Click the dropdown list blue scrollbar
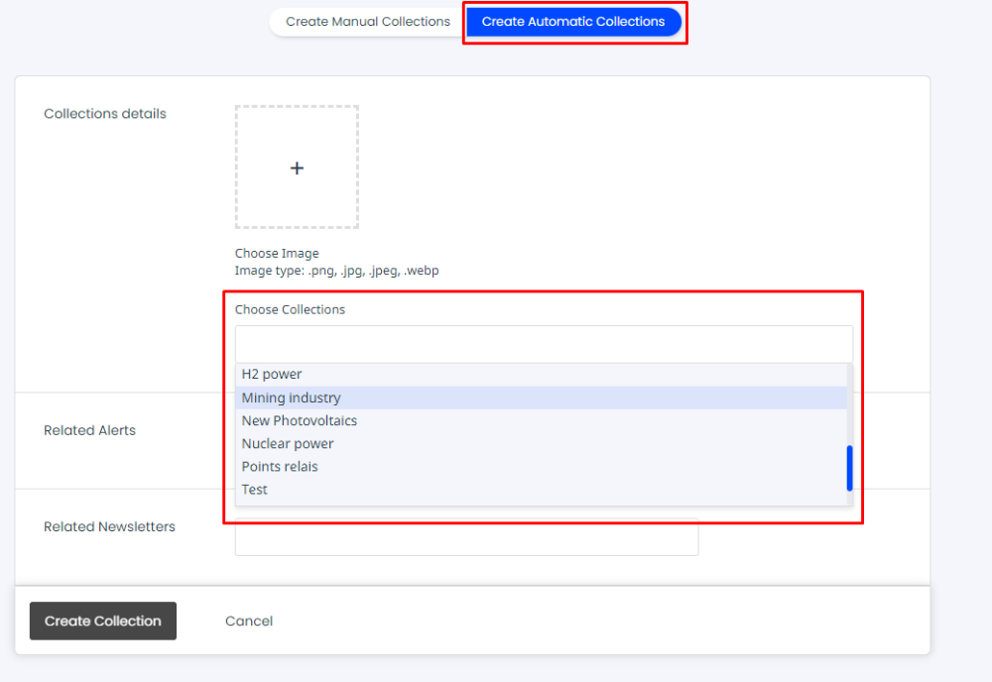The width and height of the screenshot is (992, 682). (850, 468)
